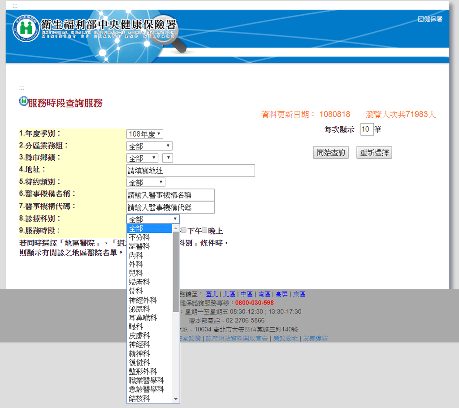Collapse the 診療科別 dropdown box

(x=153, y=219)
